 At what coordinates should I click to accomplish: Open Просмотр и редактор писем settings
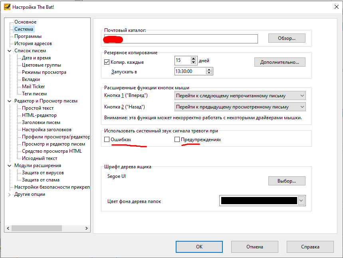coord(54,144)
